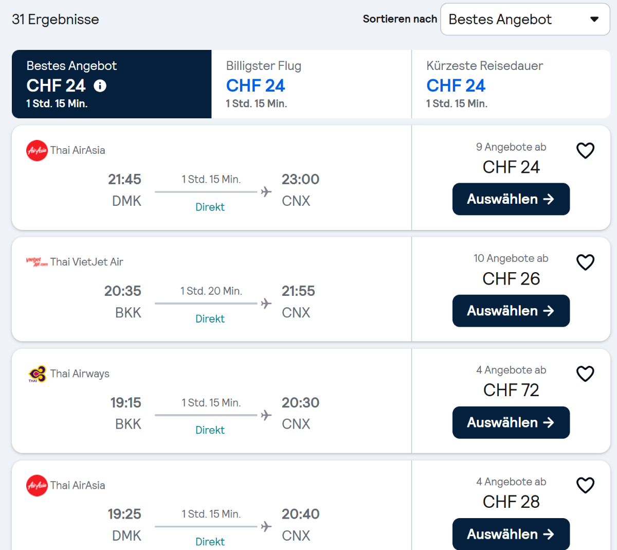Favorite the Thai VietJet Air flight
This screenshot has width=617, height=550.
click(x=585, y=262)
